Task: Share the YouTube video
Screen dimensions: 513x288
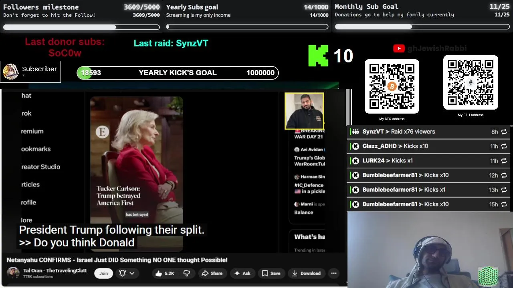Action: [x=212, y=273]
